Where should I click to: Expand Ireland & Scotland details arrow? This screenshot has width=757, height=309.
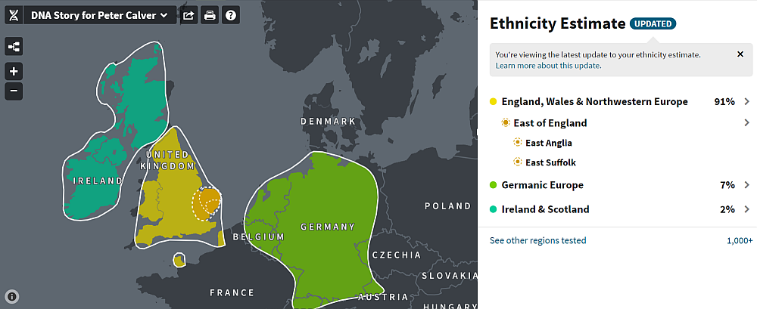[x=746, y=209]
